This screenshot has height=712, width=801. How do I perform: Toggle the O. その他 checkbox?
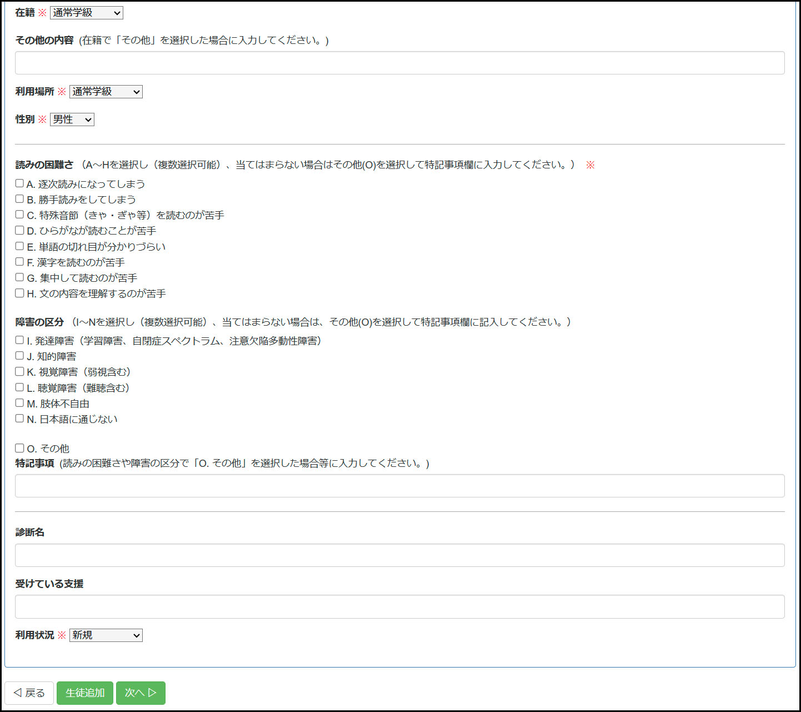[x=19, y=448]
